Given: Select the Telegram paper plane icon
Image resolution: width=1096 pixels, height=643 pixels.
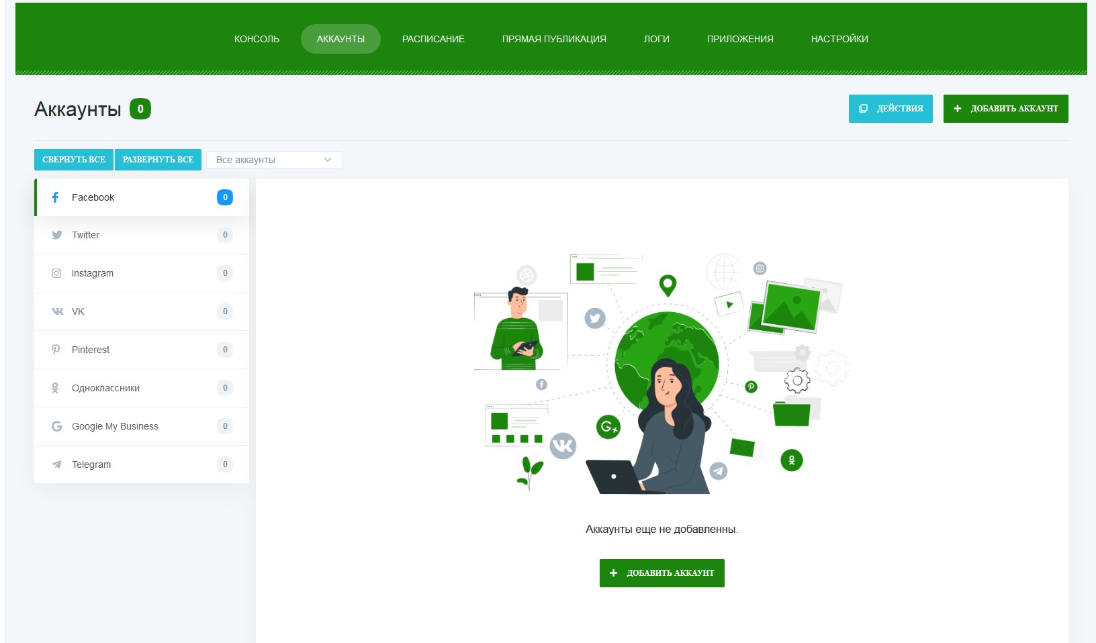Looking at the screenshot, I should pos(56,464).
